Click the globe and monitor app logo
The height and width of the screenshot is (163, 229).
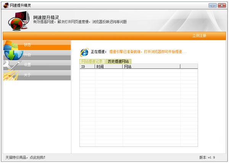click(19, 21)
